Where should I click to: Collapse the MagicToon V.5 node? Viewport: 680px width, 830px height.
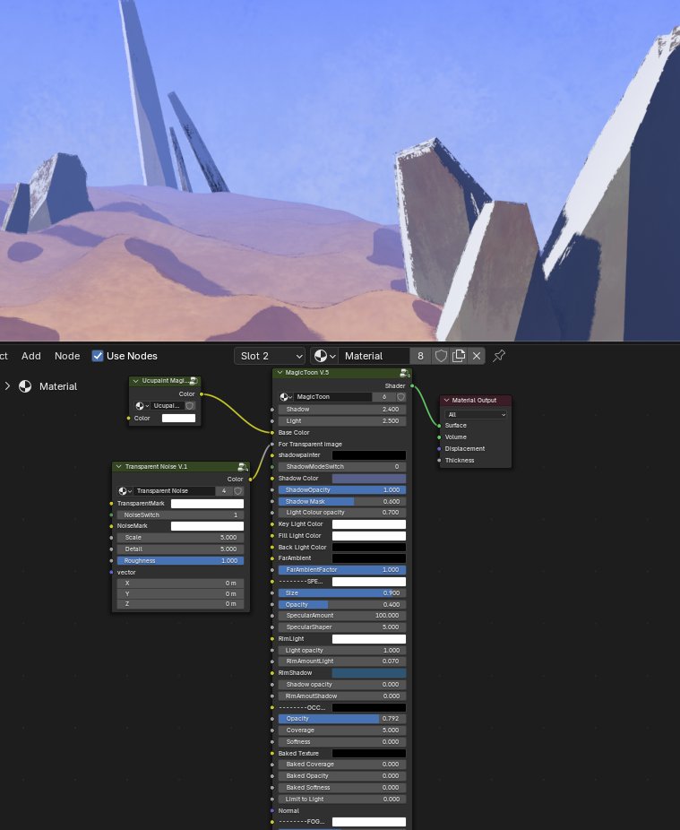[280, 373]
